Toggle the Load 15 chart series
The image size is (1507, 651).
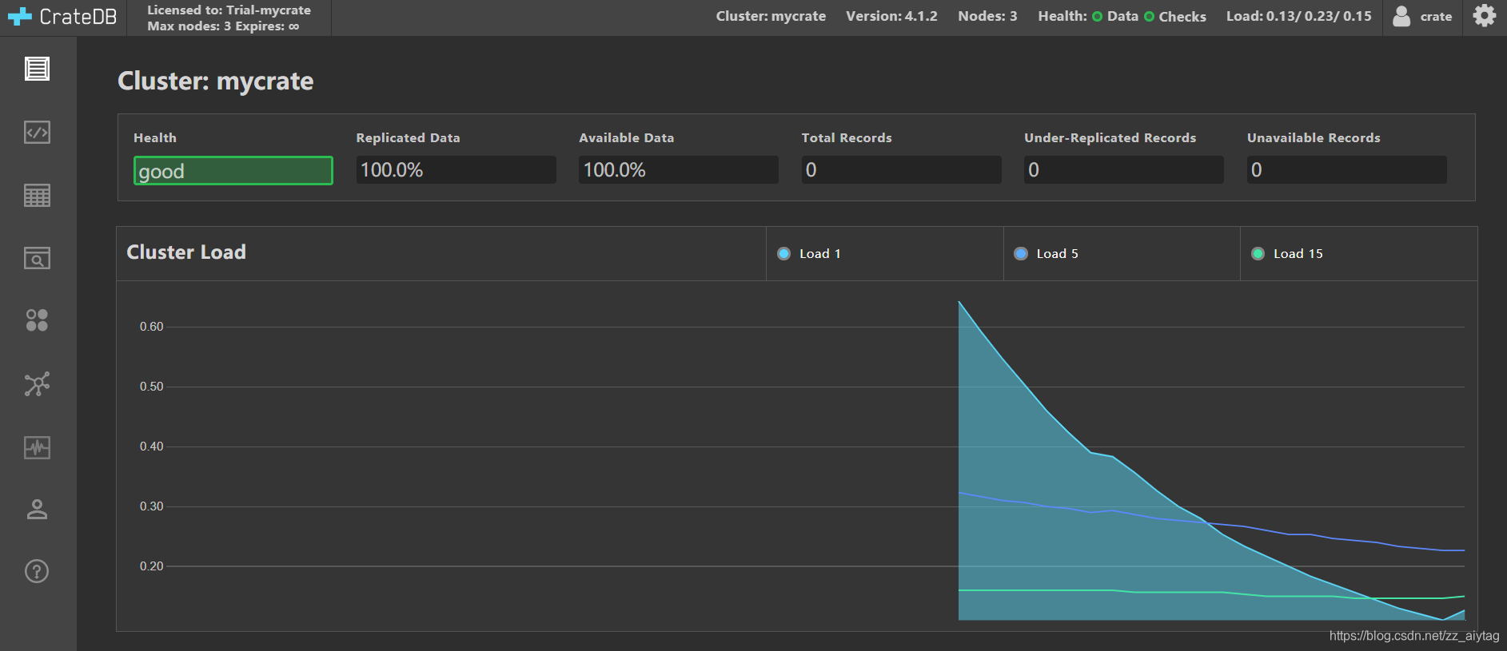(x=1286, y=253)
